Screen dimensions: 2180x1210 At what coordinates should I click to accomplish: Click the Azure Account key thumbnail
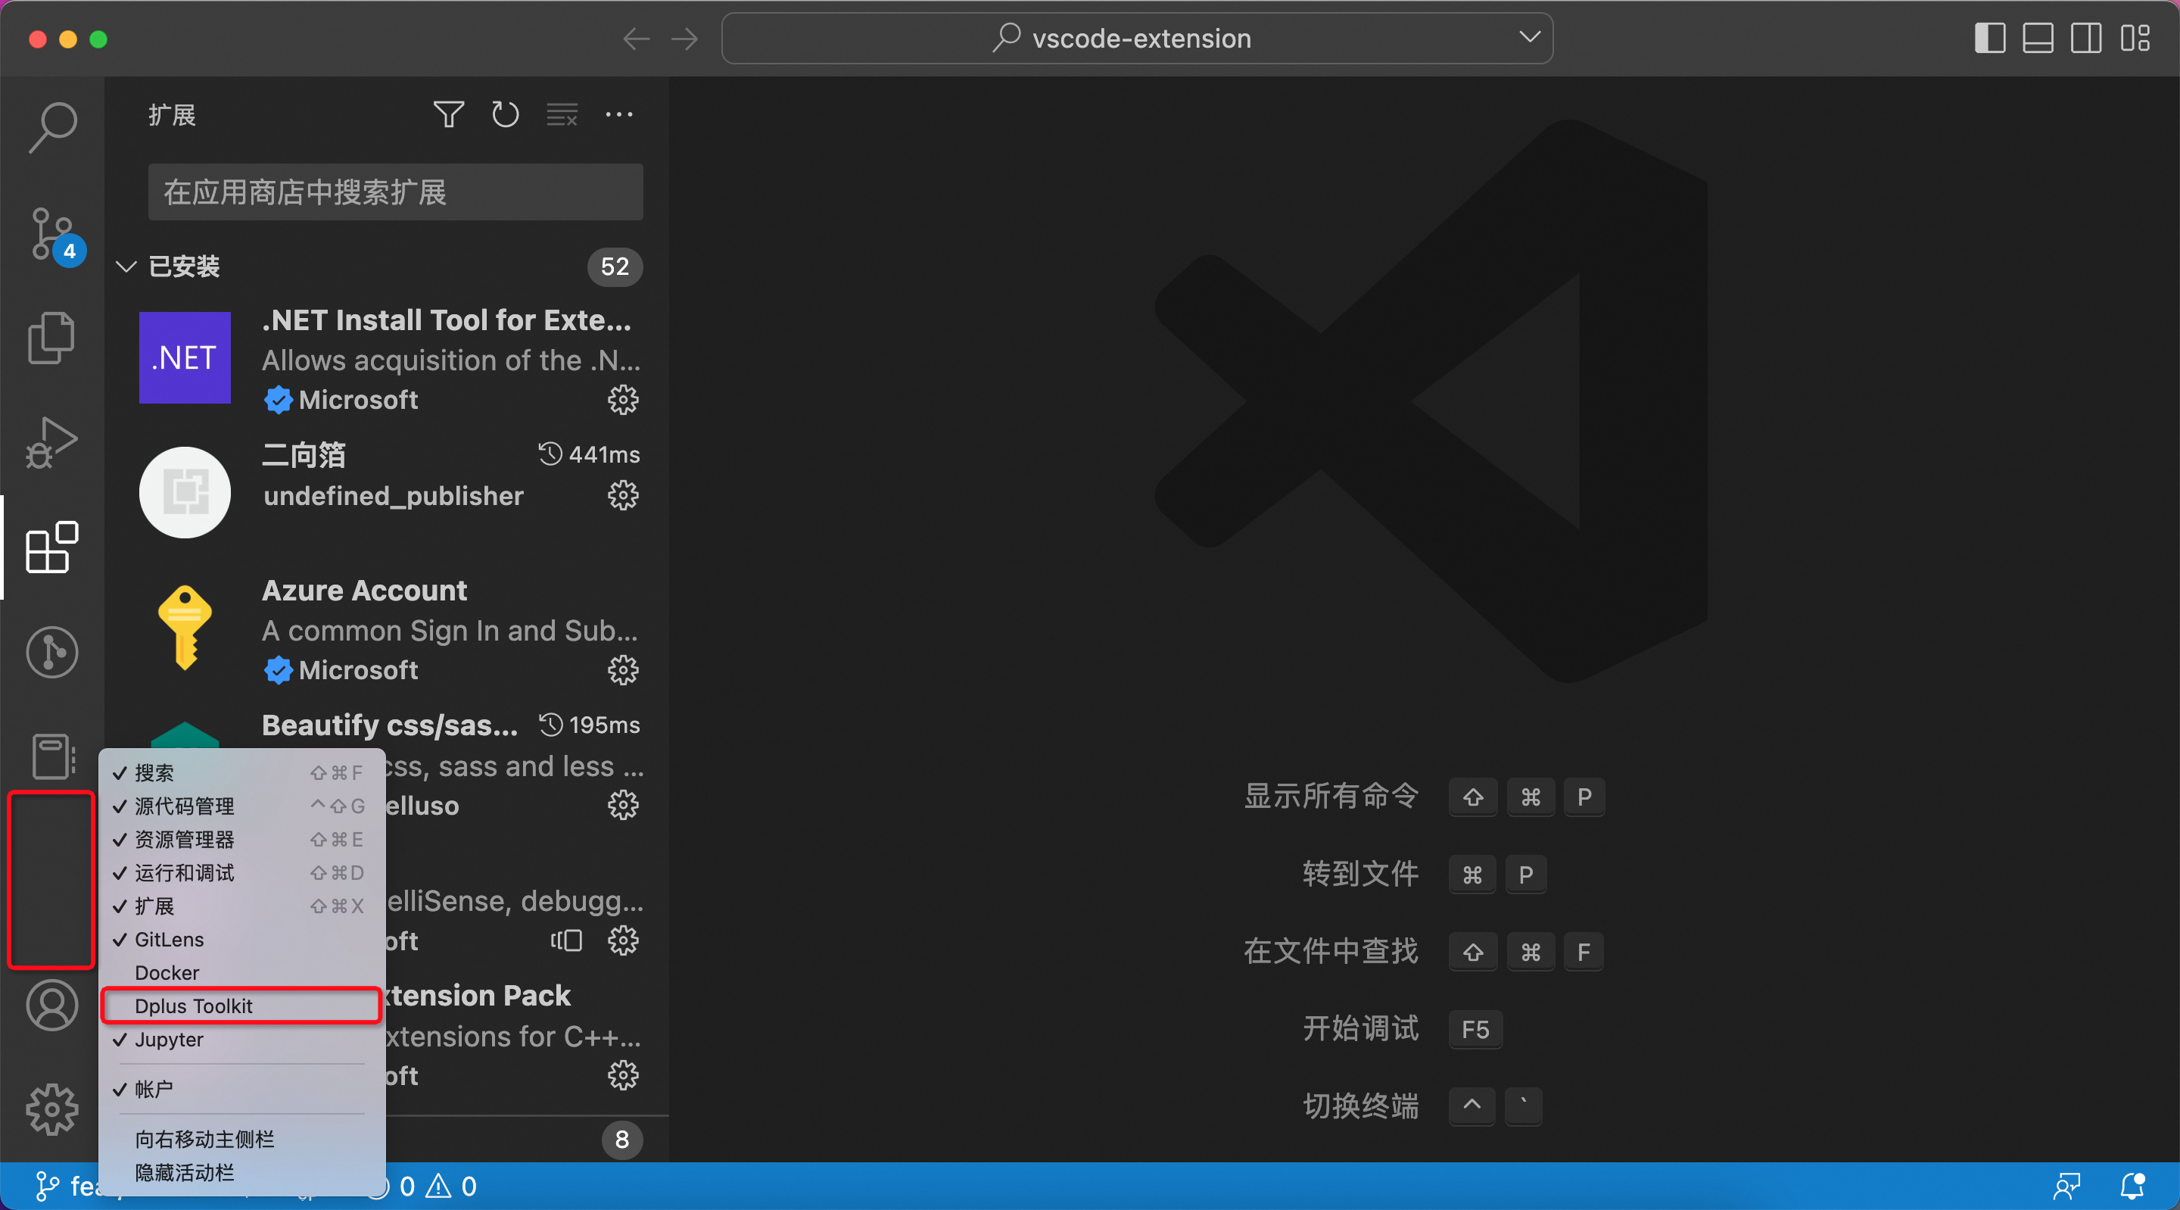[x=185, y=628]
